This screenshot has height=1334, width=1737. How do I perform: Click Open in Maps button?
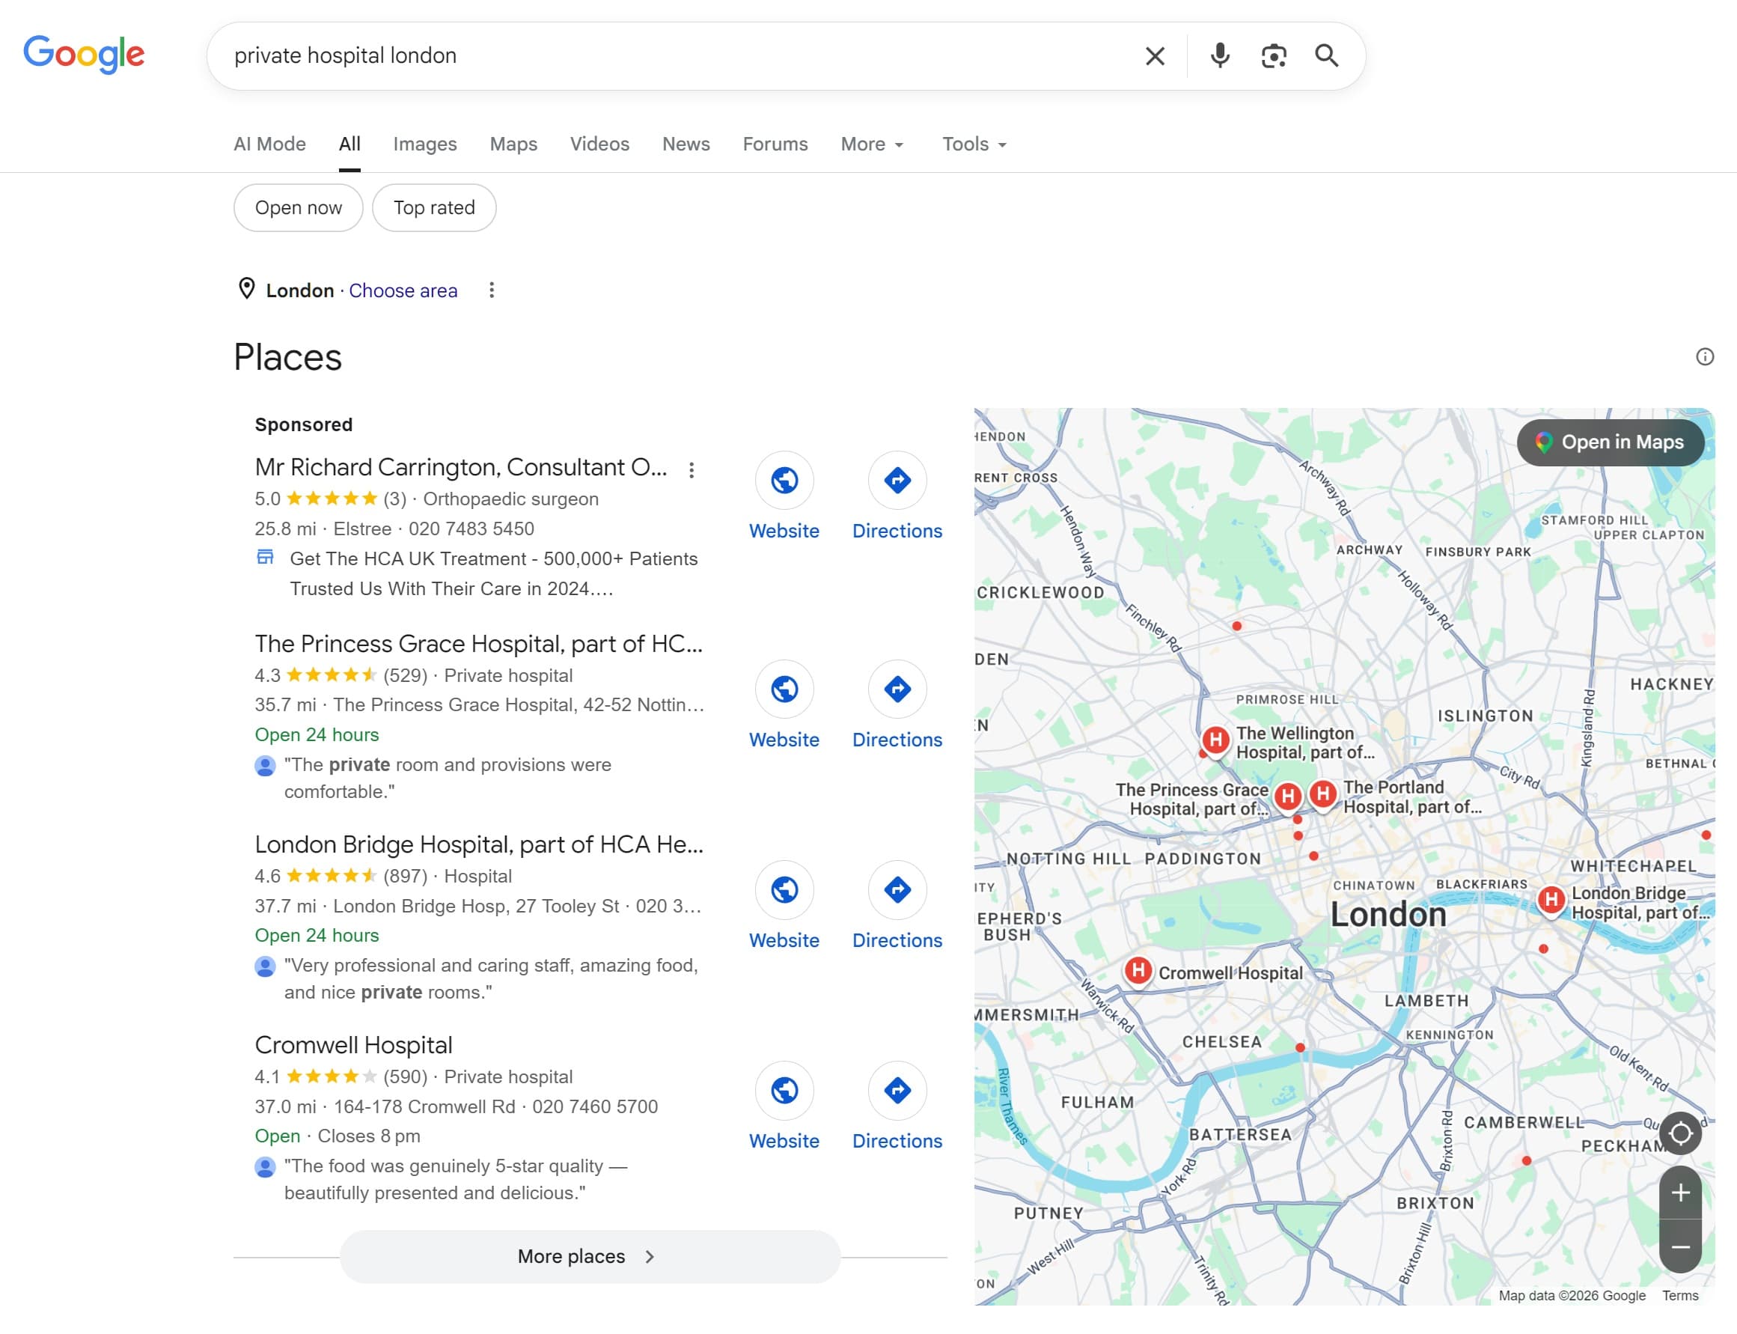1610,442
